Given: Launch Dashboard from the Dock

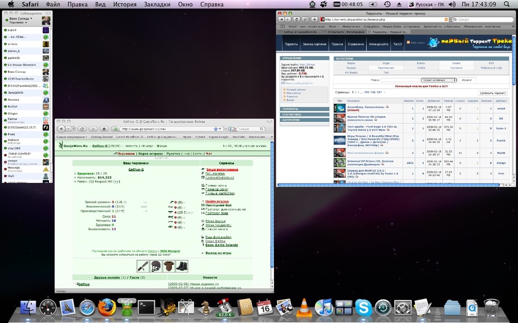Looking at the screenshot, I should (x=48, y=308).
